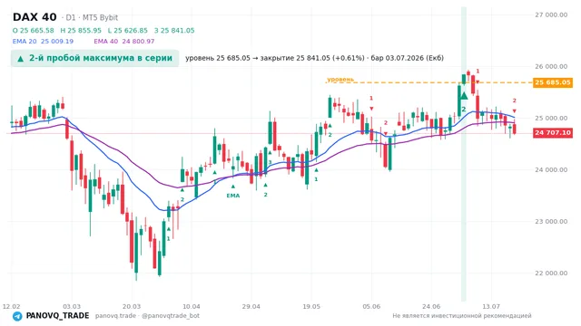Screen dimensions: 581x326
Task: Click the 23 000.00 price axis label
Action: 551,221
